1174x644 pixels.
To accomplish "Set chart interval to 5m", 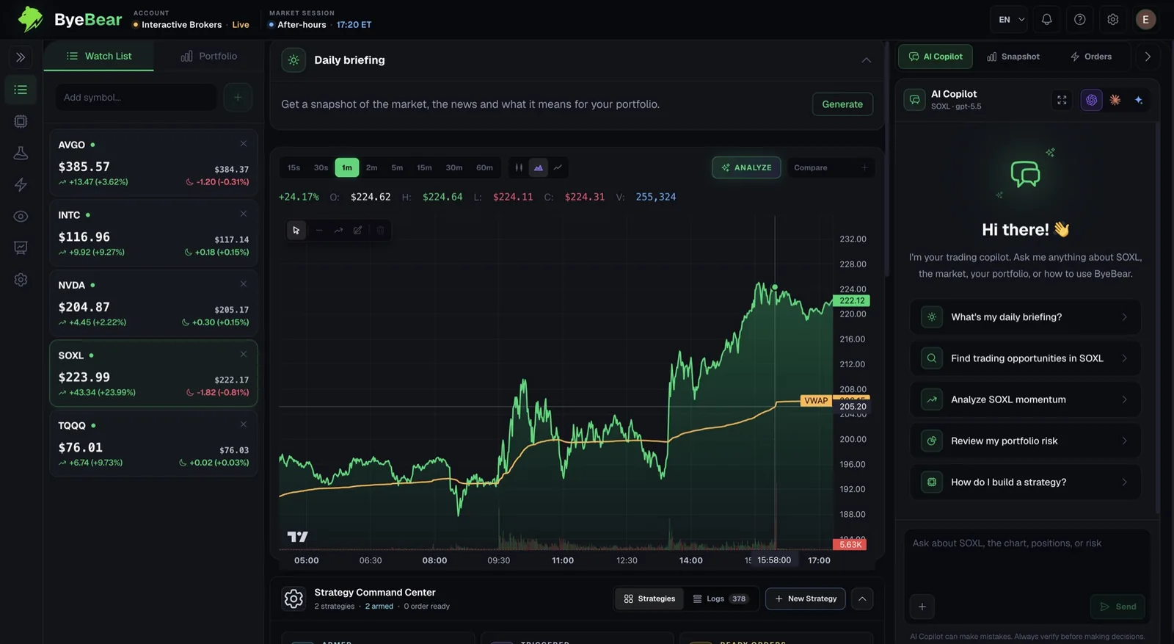I will tap(397, 167).
